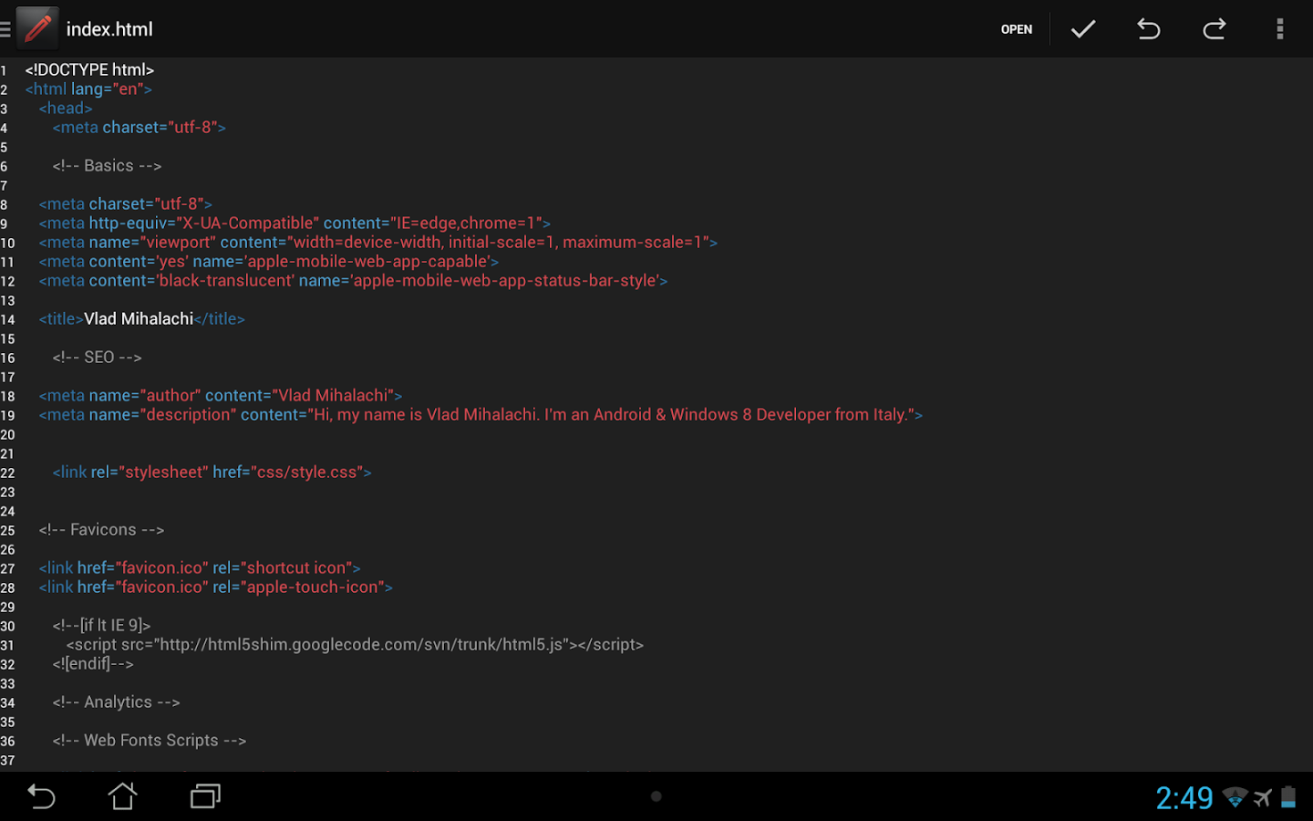The height and width of the screenshot is (821, 1313).
Task: Click the html lang="en" tag line
Action: [88, 88]
